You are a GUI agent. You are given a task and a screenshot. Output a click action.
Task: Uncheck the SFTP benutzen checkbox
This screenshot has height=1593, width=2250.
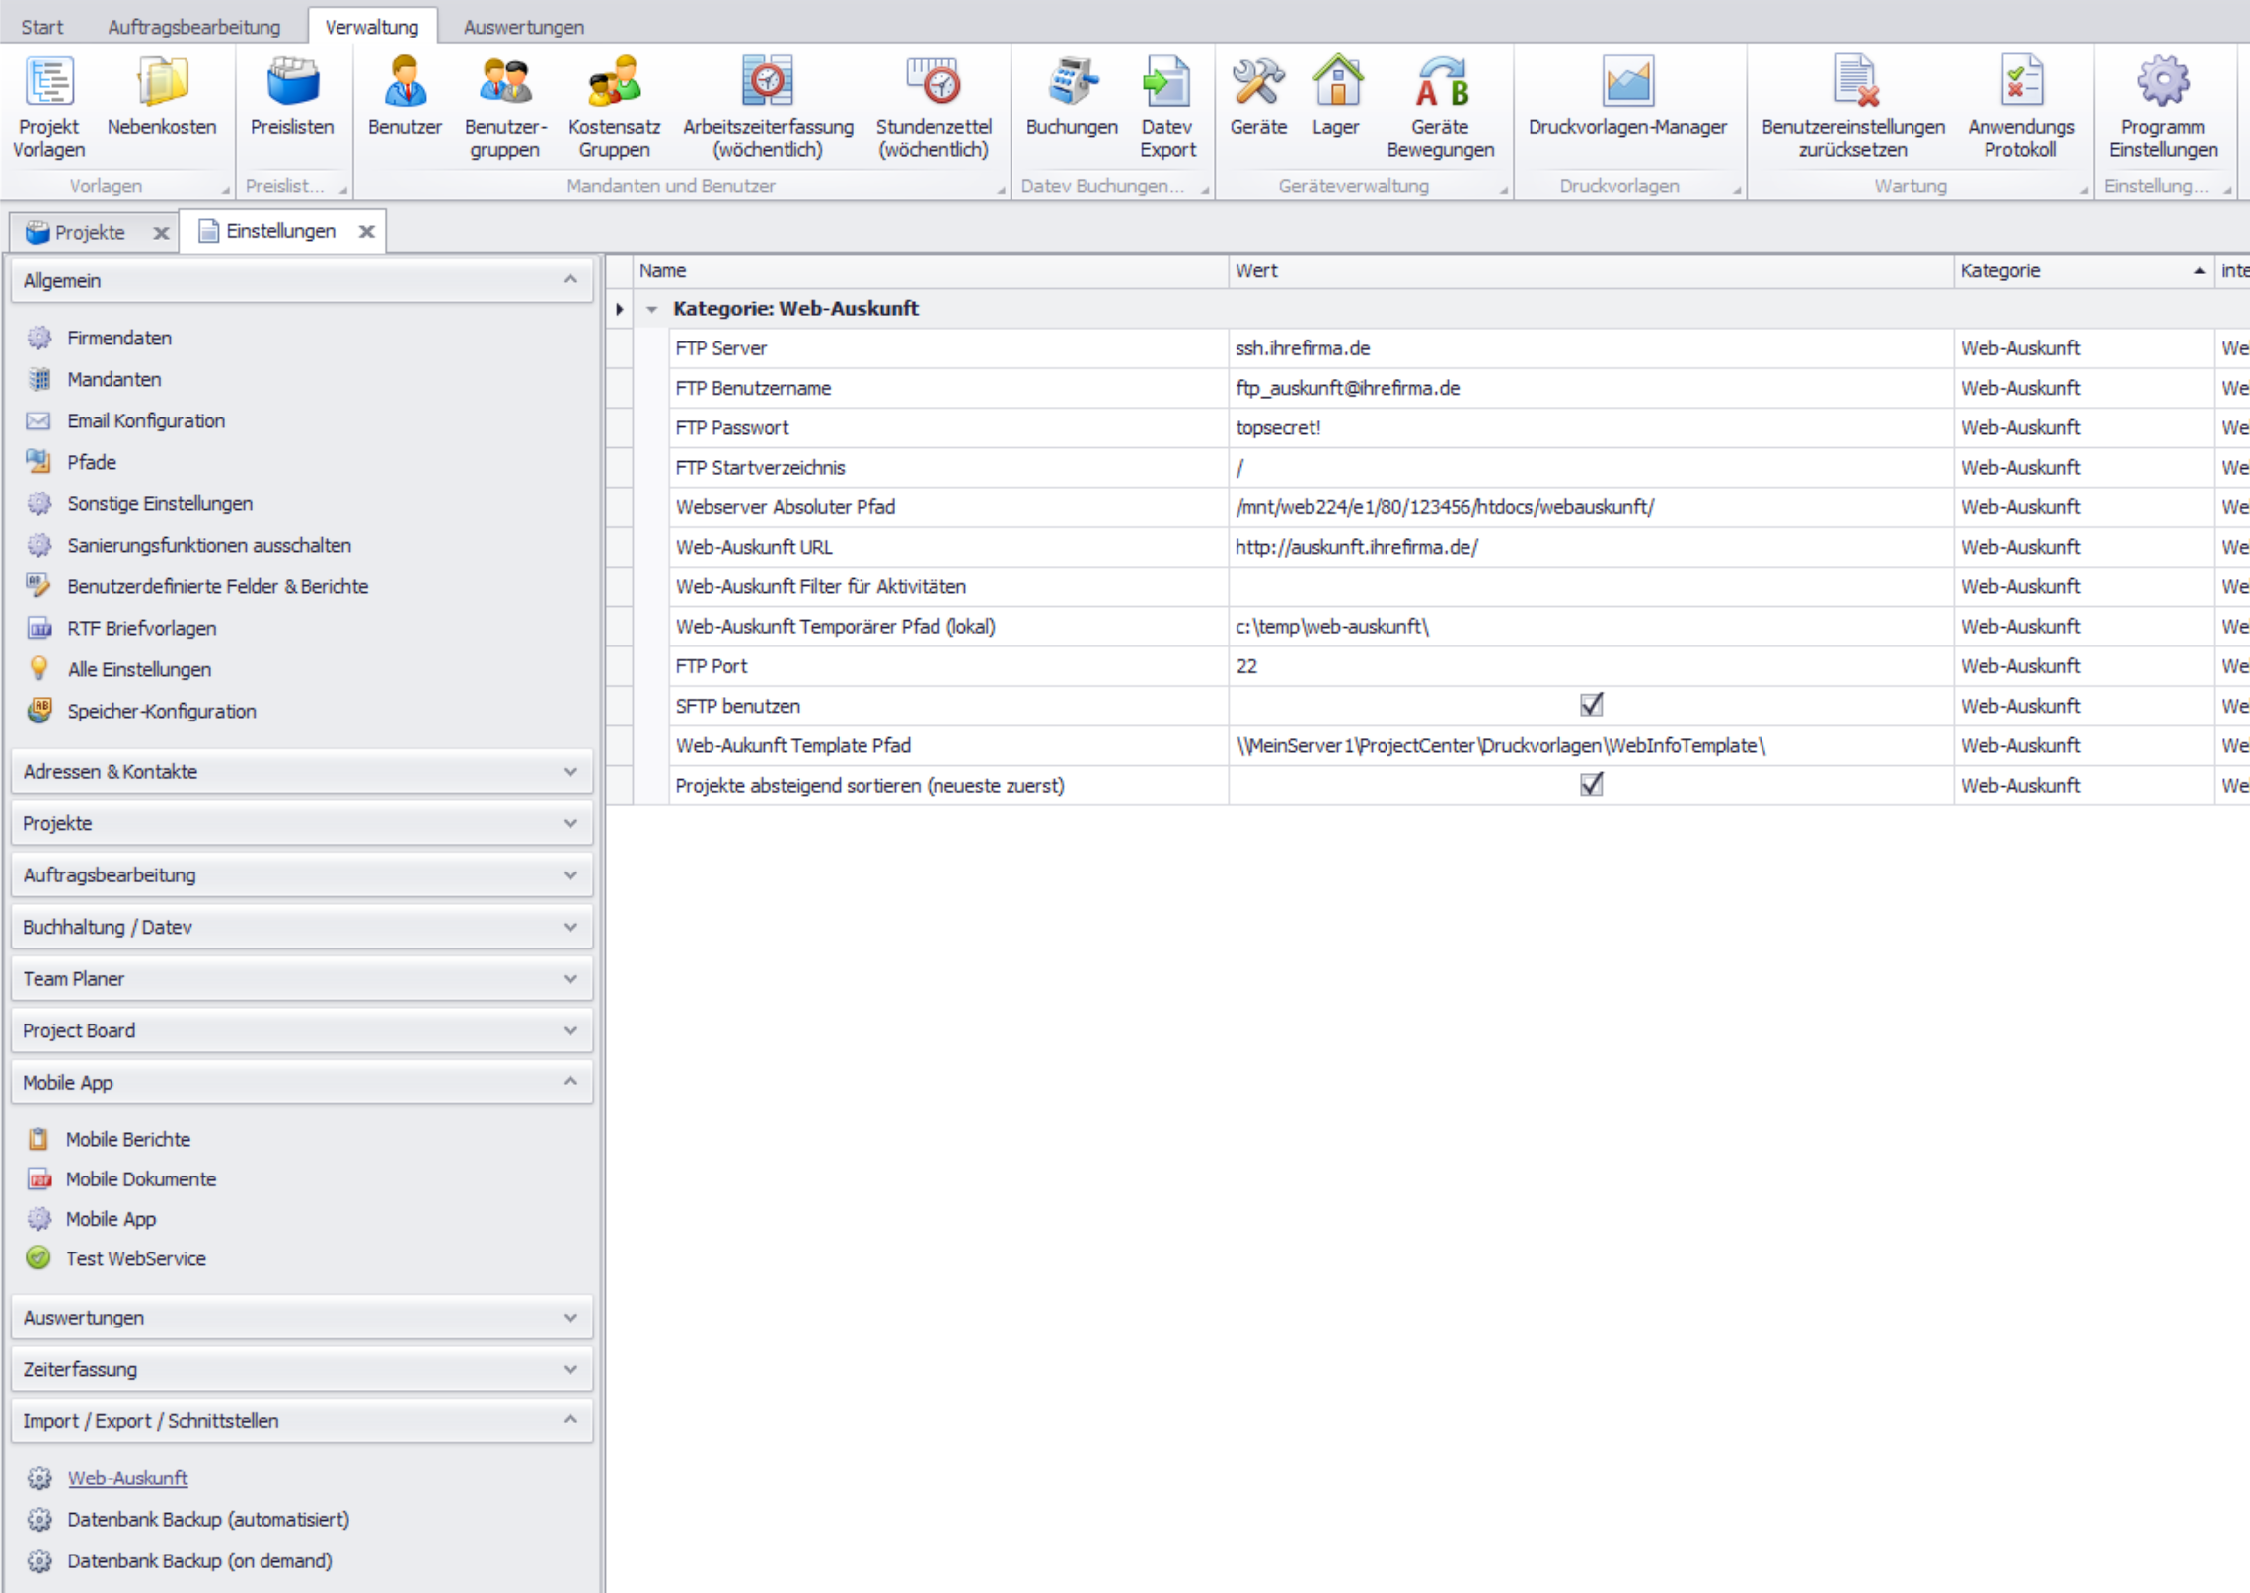(x=1591, y=705)
